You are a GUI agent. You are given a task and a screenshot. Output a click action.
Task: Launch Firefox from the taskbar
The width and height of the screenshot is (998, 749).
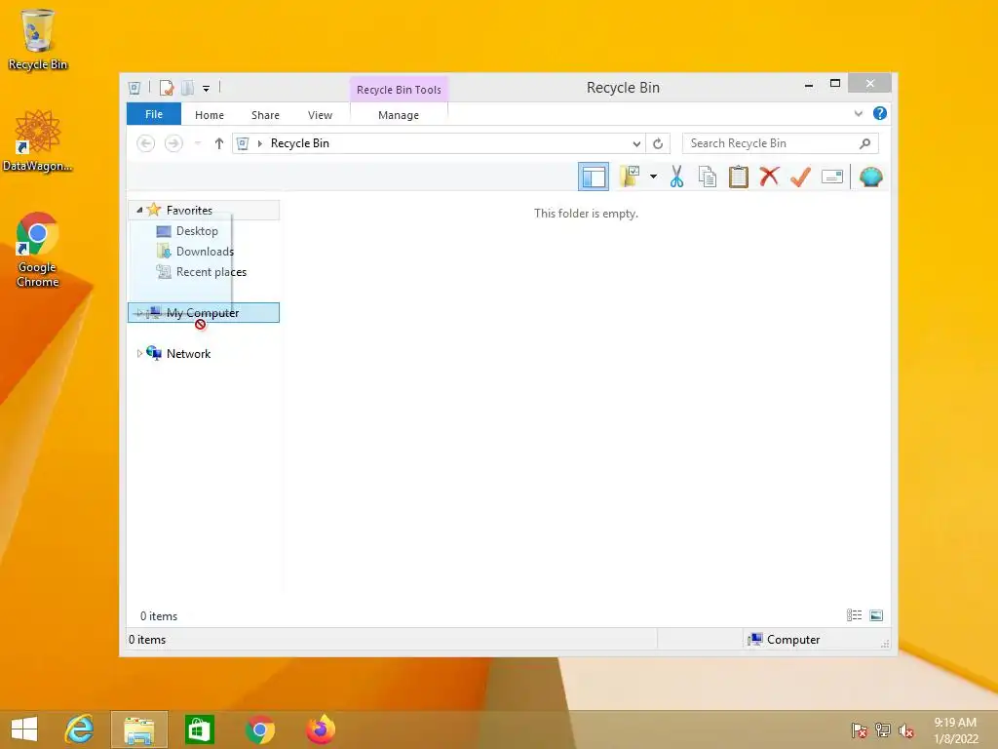click(x=320, y=729)
